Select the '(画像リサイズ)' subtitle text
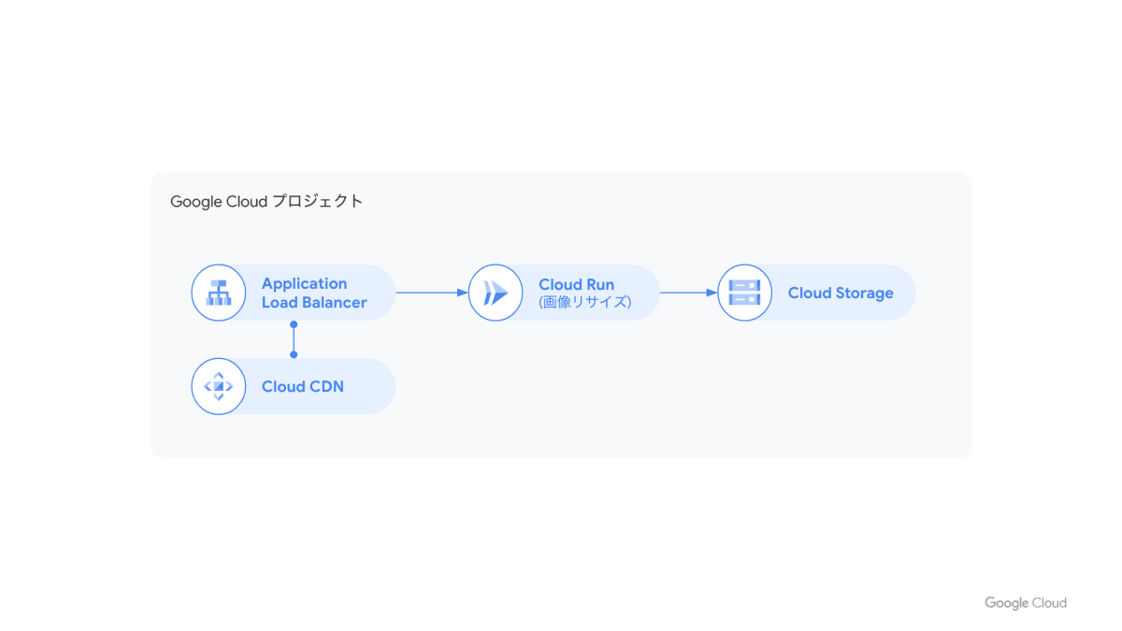 point(584,303)
